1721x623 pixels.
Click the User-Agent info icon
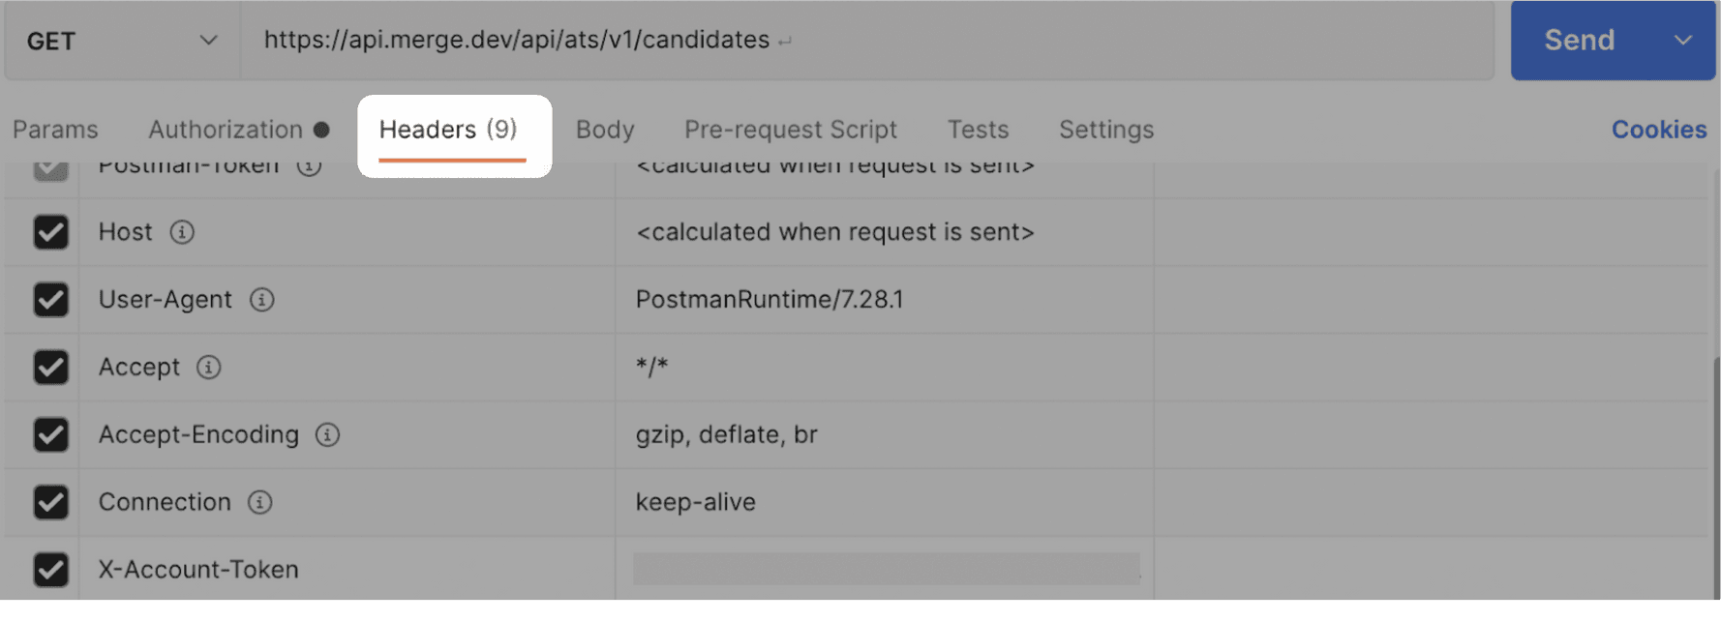tap(261, 300)
